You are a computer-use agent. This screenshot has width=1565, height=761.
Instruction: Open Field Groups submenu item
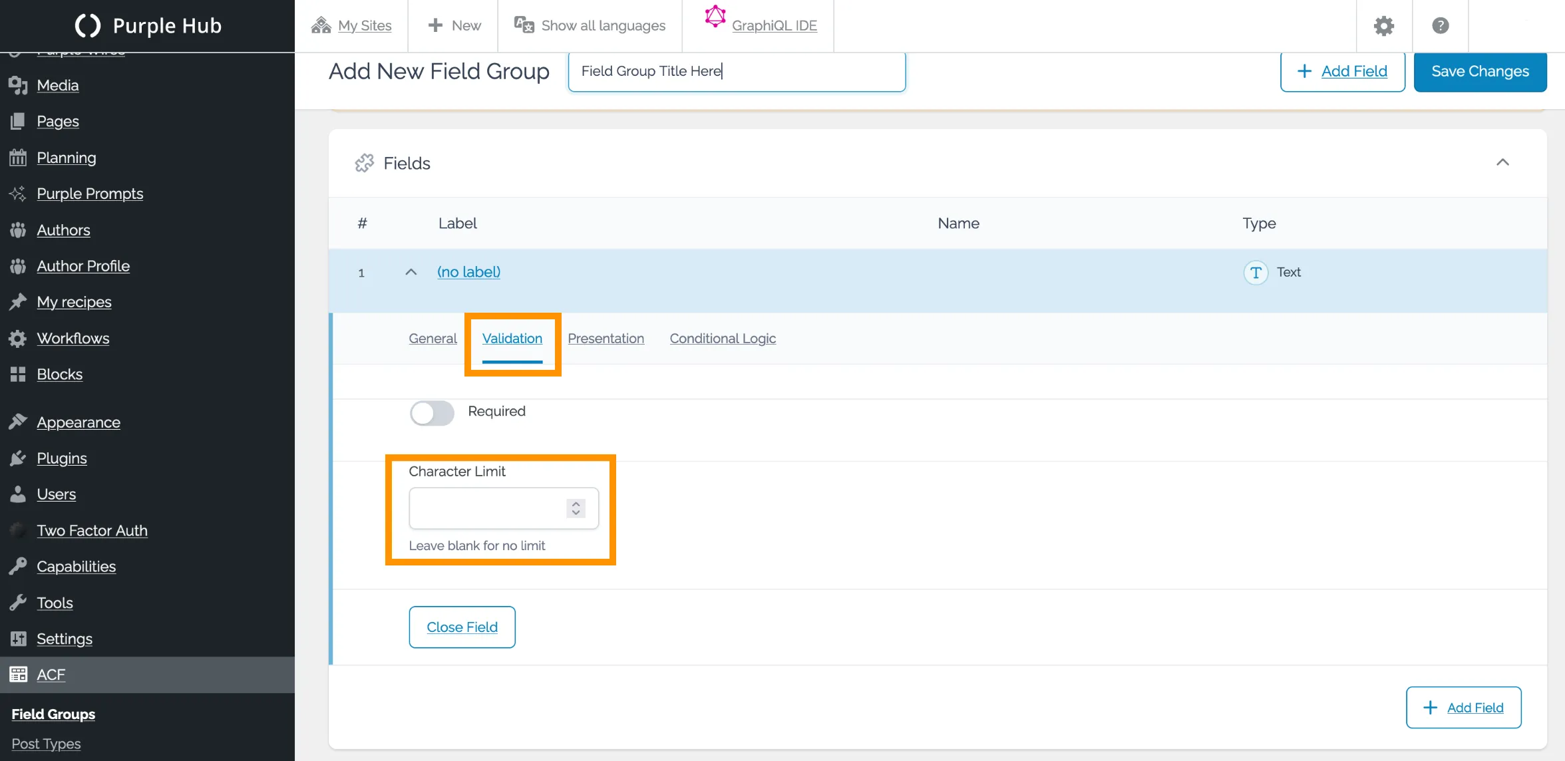[x=53, y=714]
